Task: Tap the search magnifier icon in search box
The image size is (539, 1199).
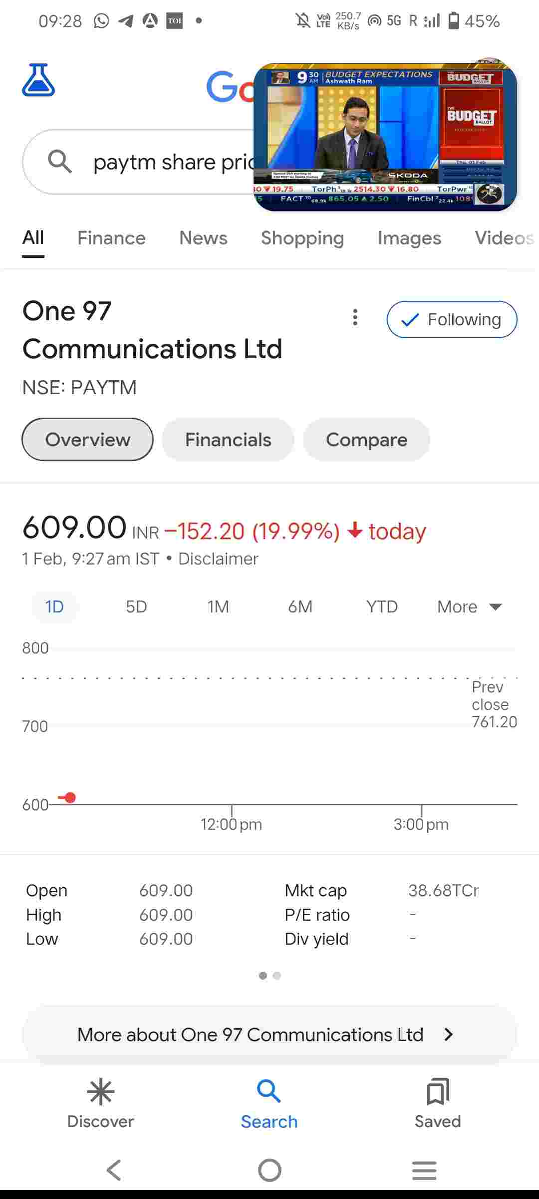Action: tap(60, 162)
